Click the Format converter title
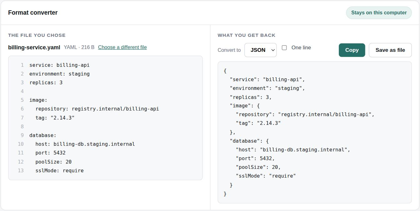This screenshot has width=420, height=211. [x=33, y=13]
